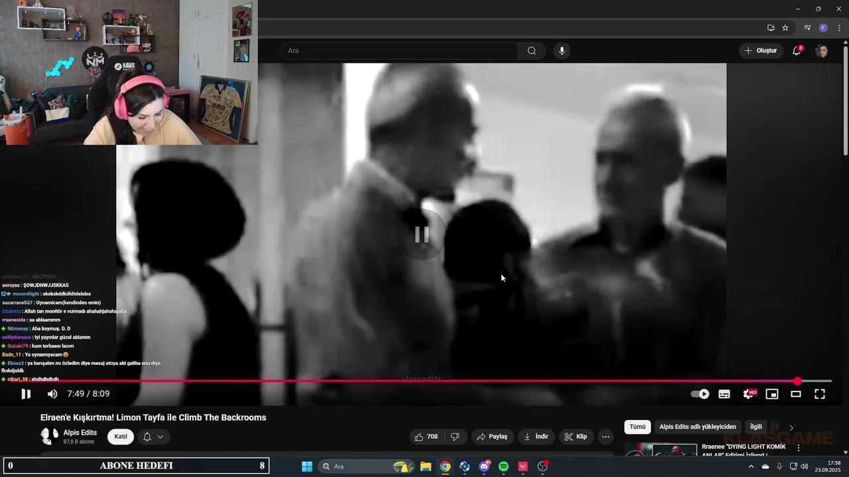
Task: Open the YouTube account avatar menu
Action: (822, 50)
